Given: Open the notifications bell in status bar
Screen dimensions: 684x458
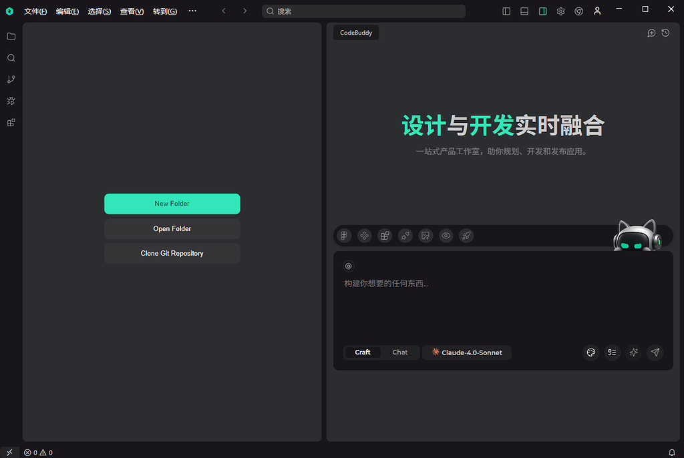Looking at the screenshot, I should tap(672, 453).
